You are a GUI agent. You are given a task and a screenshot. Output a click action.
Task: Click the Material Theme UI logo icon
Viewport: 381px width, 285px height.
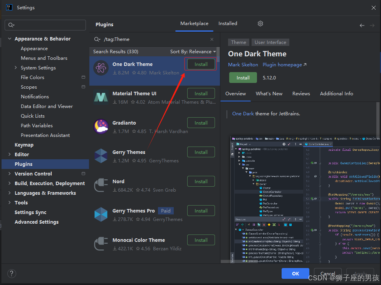(x=101, y=97)
